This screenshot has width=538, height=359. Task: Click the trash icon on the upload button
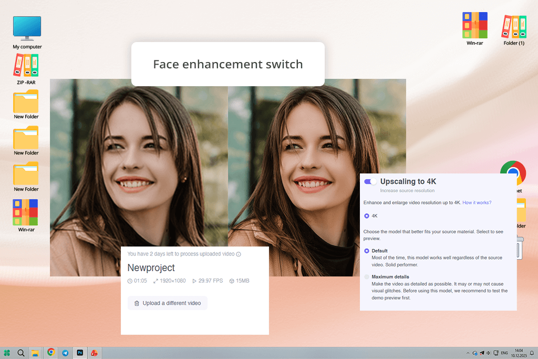pyautogui.click(x=137, y=303)
